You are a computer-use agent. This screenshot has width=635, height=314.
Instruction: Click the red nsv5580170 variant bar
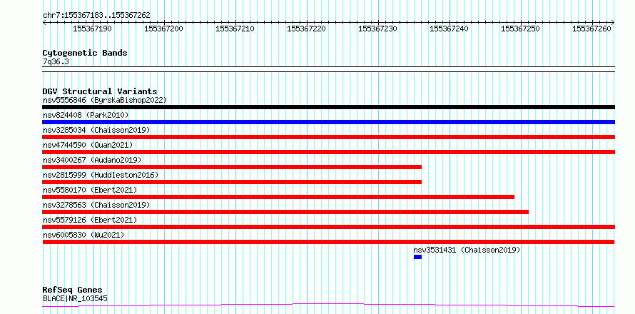click(x=278, y=197)
